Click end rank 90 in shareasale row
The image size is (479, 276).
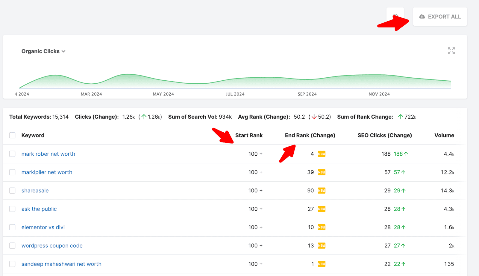[310, 191]
